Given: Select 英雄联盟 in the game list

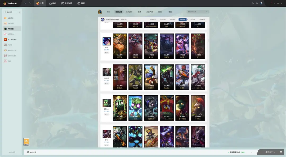Looking at the screenshot, I should pos(12,29).
